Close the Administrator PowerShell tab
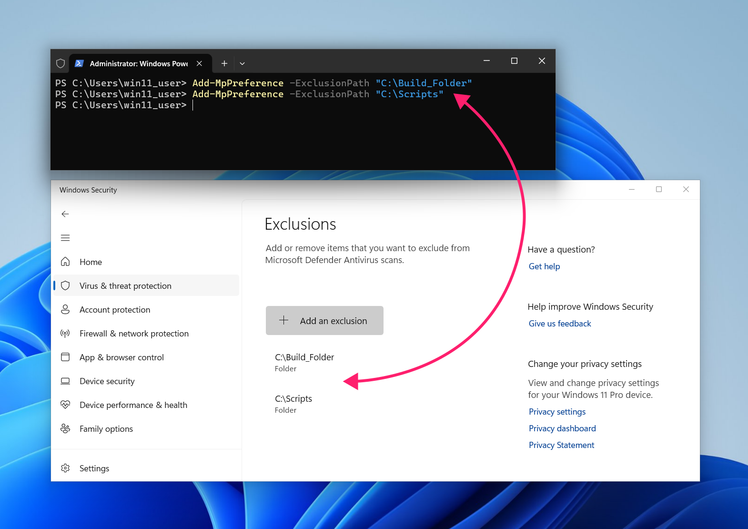748x529 pixels. click(199, 63)
